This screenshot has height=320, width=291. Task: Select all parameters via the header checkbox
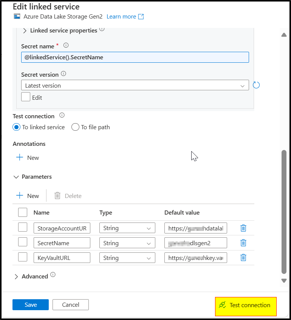pyautogui.click(x=23, y=212)
